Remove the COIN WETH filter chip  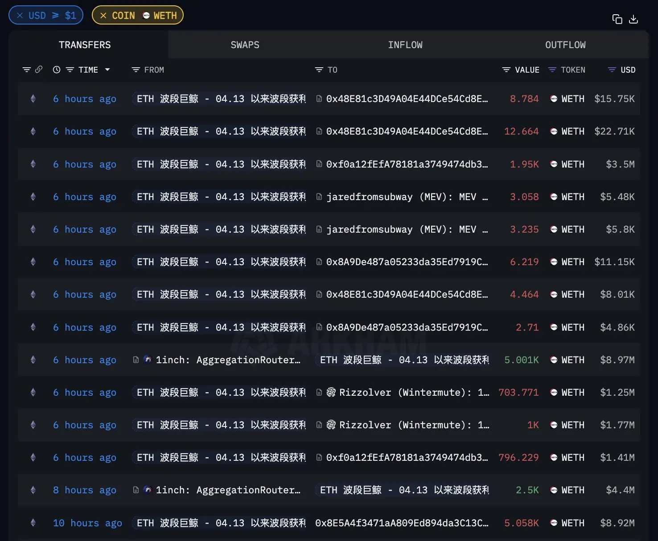click(x=103, y=16)
